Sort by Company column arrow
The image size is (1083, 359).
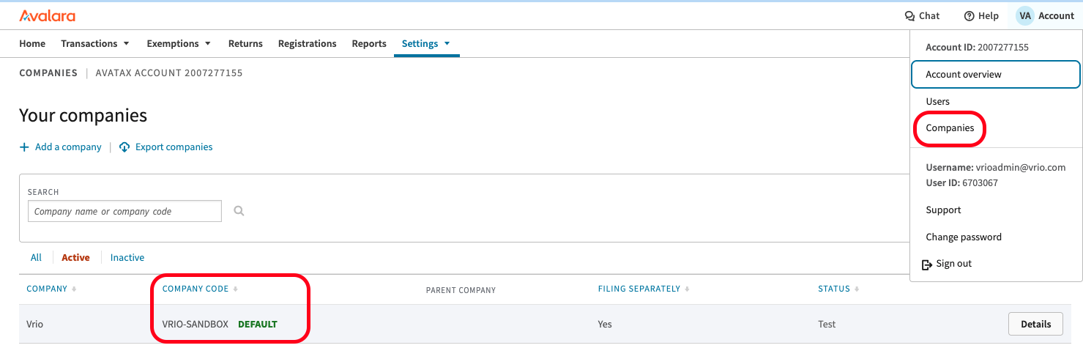coord(74,289)
